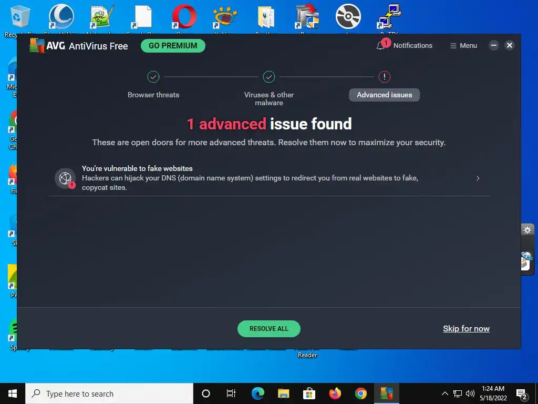Viewport: 538px width, 404px height.
Task: Show hidden system tray icons
Action: (x=444, y=393)
